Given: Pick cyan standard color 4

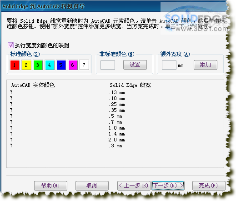Looking at the screenshot, I should 50,65.
